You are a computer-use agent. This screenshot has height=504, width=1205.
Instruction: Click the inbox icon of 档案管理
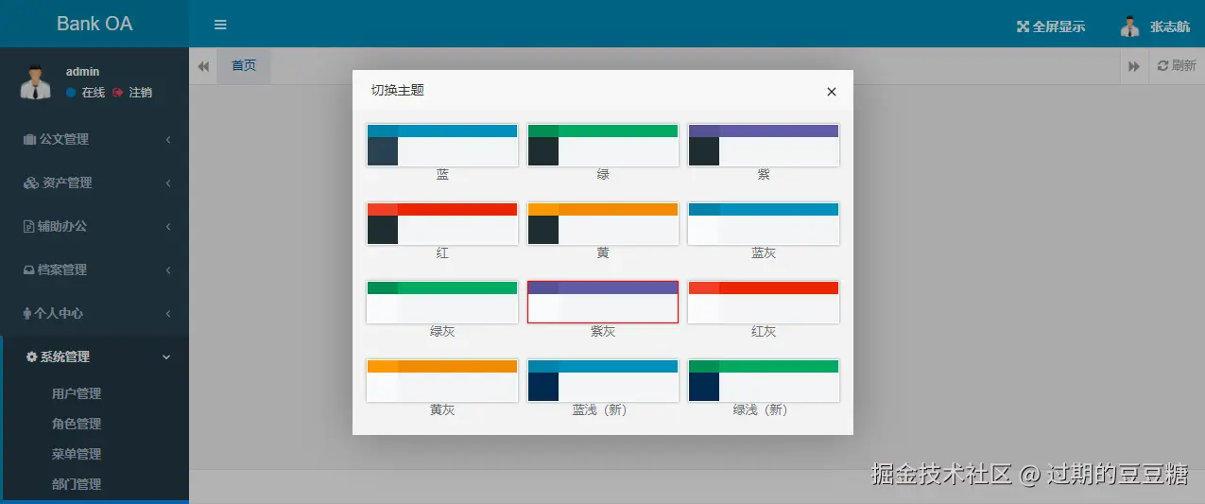[x=29, y=269]
